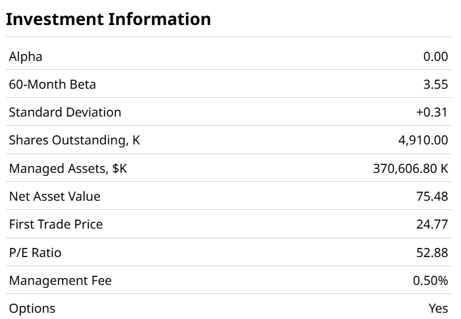Click the shares outstanding value 4,910.00

pos(423,140)
